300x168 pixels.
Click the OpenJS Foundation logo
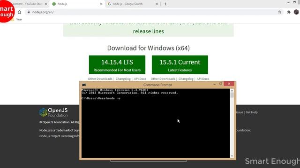[x=53, y=112]
